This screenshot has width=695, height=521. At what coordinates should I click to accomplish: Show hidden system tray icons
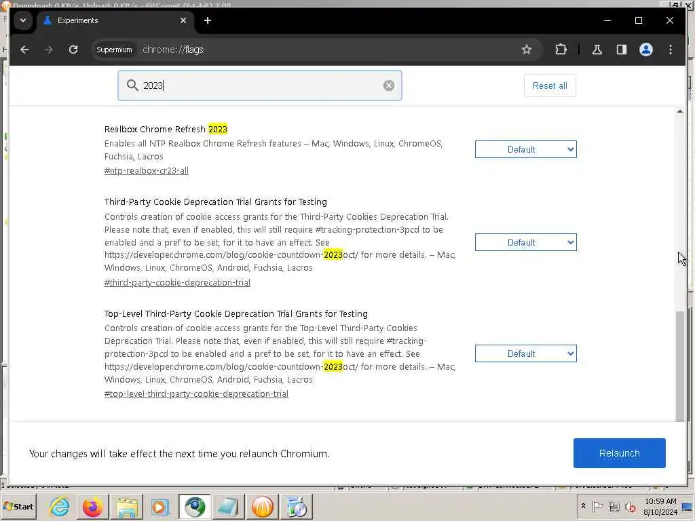pos(583,506)
